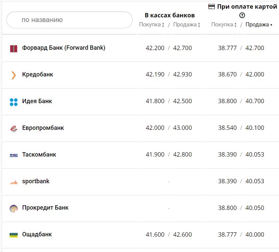This screenshot has width=279, height=252.
Task: Open the Ощадбанк bank link
Action: click(x=37, y=234)
